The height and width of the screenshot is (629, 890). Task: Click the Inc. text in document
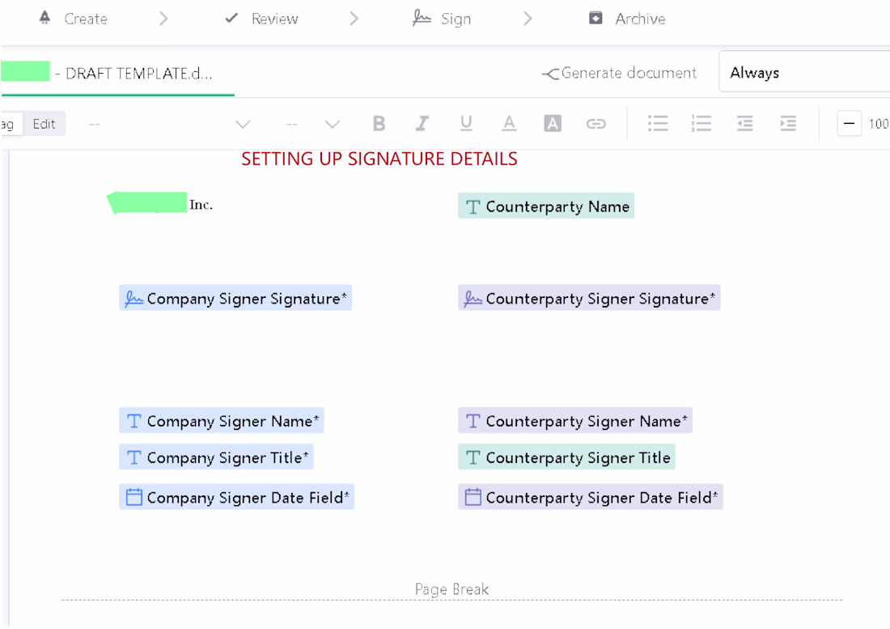pyautogui.click(x=201, y=205)
